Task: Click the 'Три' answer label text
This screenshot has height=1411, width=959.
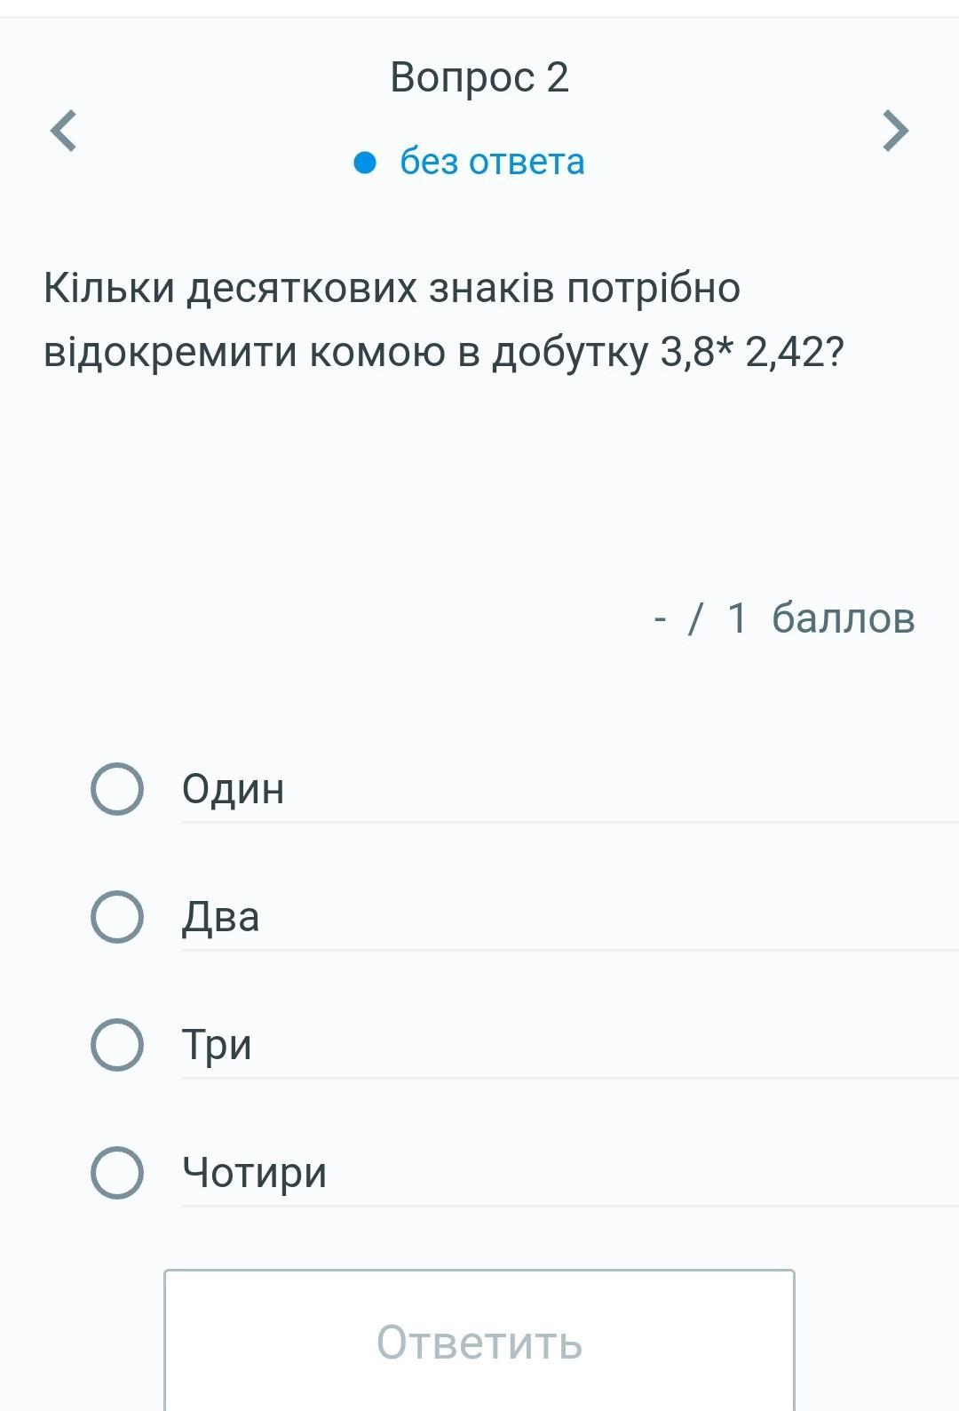Action: pos(217,1044)
